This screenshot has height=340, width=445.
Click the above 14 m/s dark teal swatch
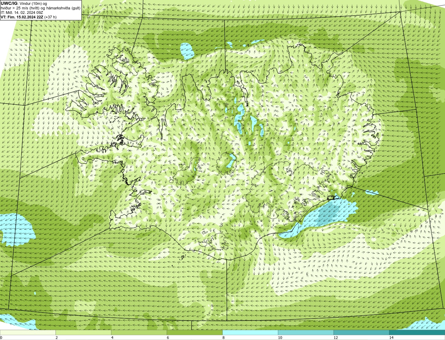(417, 332)
